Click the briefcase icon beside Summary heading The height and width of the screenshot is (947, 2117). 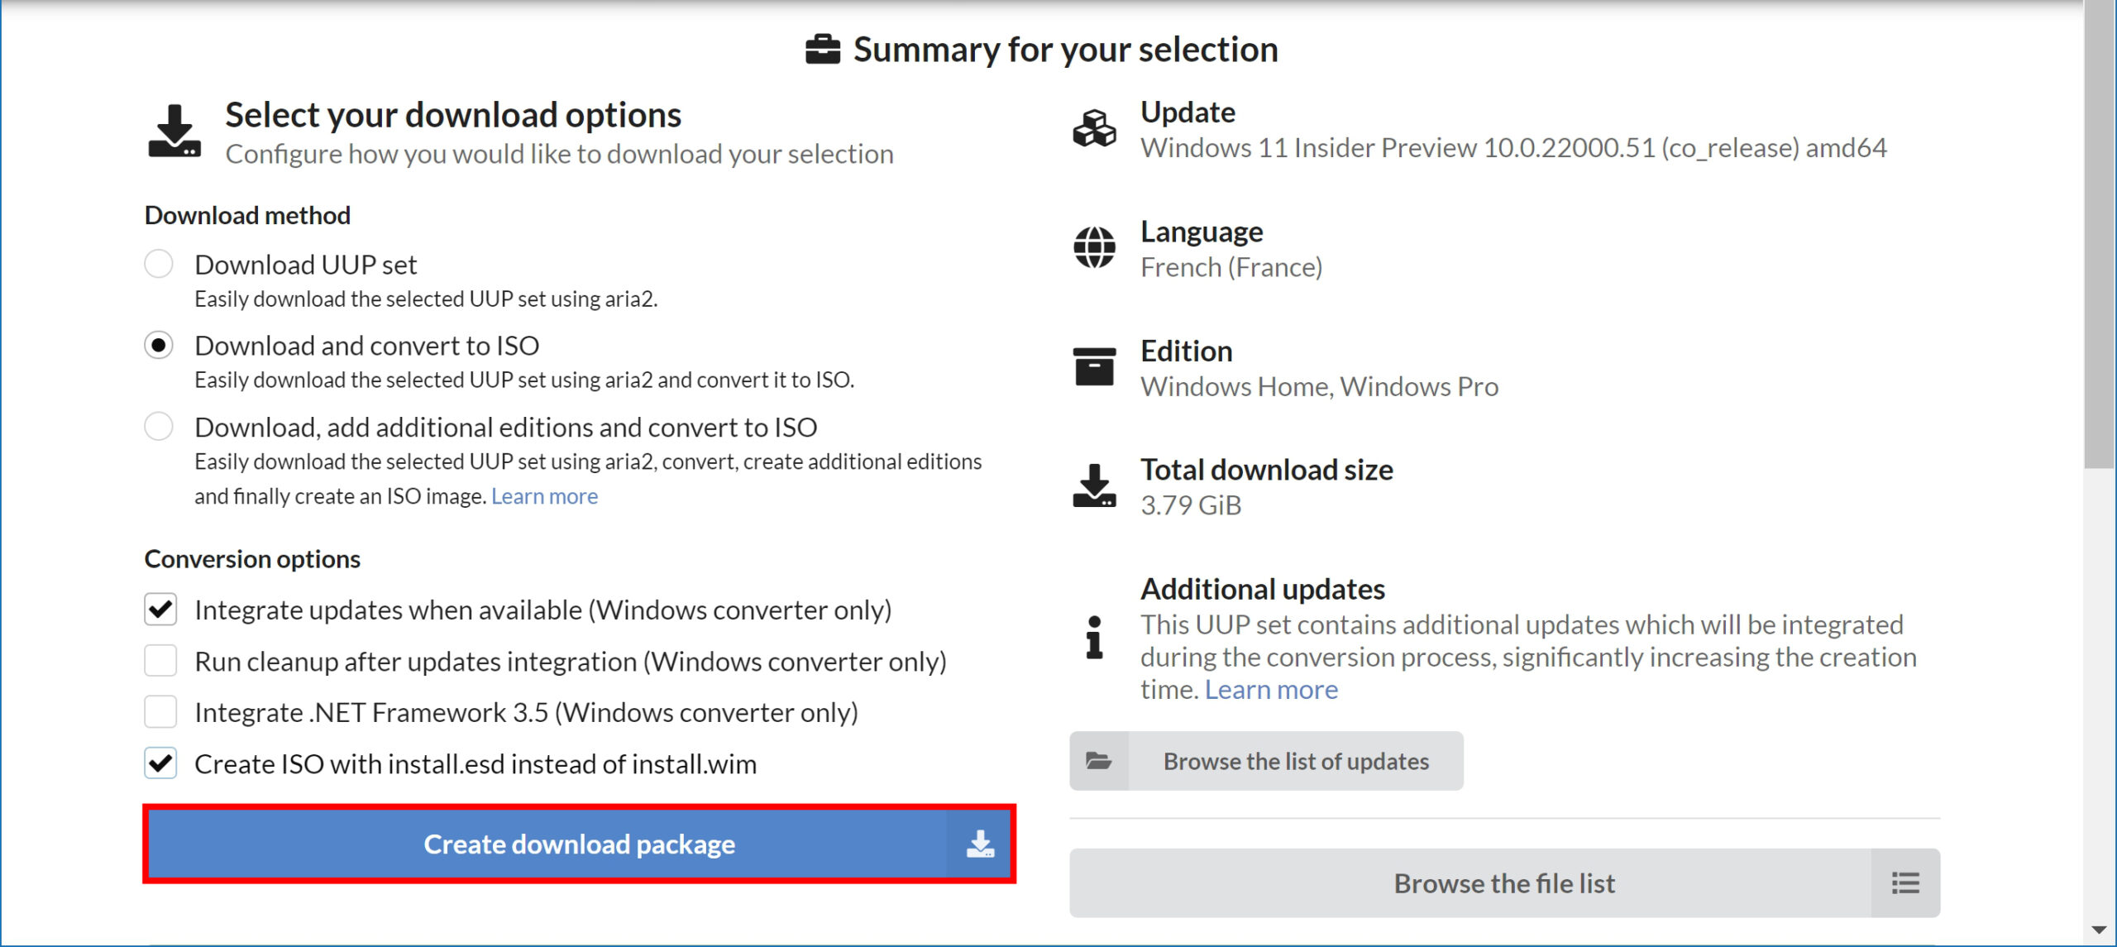(x=822, y=50)
